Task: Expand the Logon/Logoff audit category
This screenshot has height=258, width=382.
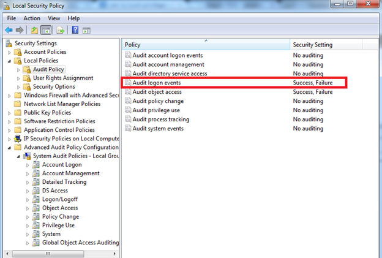Action: 27,199
